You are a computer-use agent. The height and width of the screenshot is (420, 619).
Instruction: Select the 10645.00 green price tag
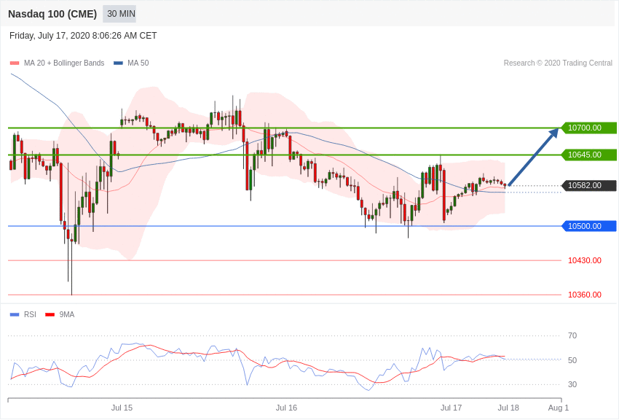pyautogui.click(x=588, y=155)
